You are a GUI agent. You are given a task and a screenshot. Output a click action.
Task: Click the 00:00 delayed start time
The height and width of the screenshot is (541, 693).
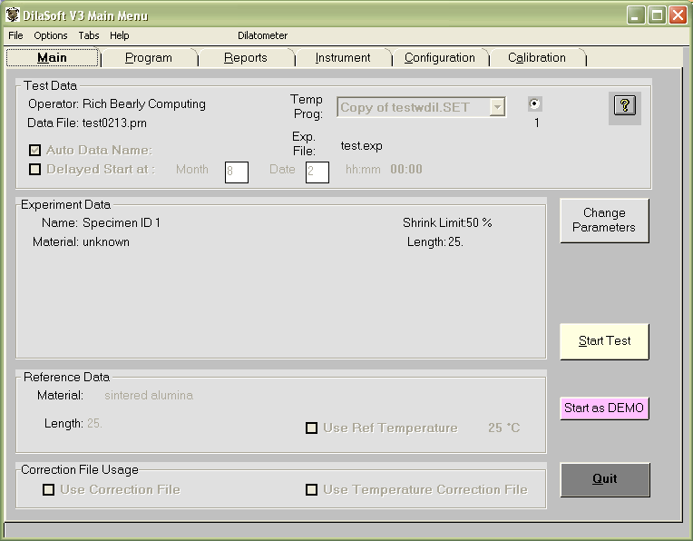pyautogui.click(x=406, y=169)
